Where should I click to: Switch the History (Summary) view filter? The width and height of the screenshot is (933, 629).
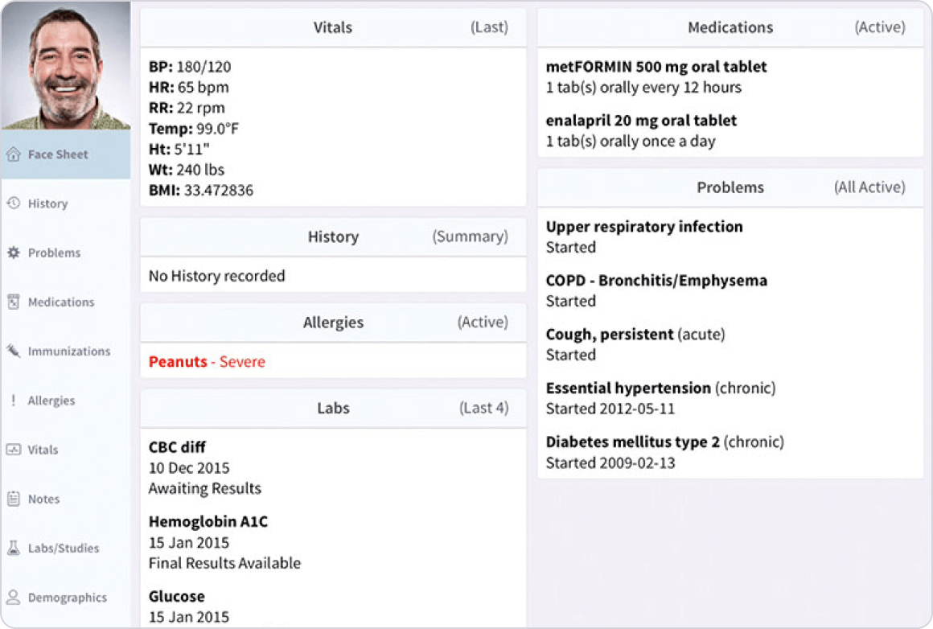tap(470, 236)
